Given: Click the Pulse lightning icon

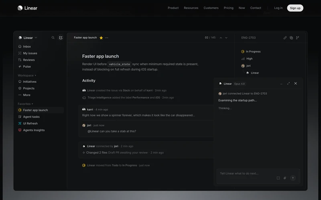Looking at the screenshot, I should [20, 66].
